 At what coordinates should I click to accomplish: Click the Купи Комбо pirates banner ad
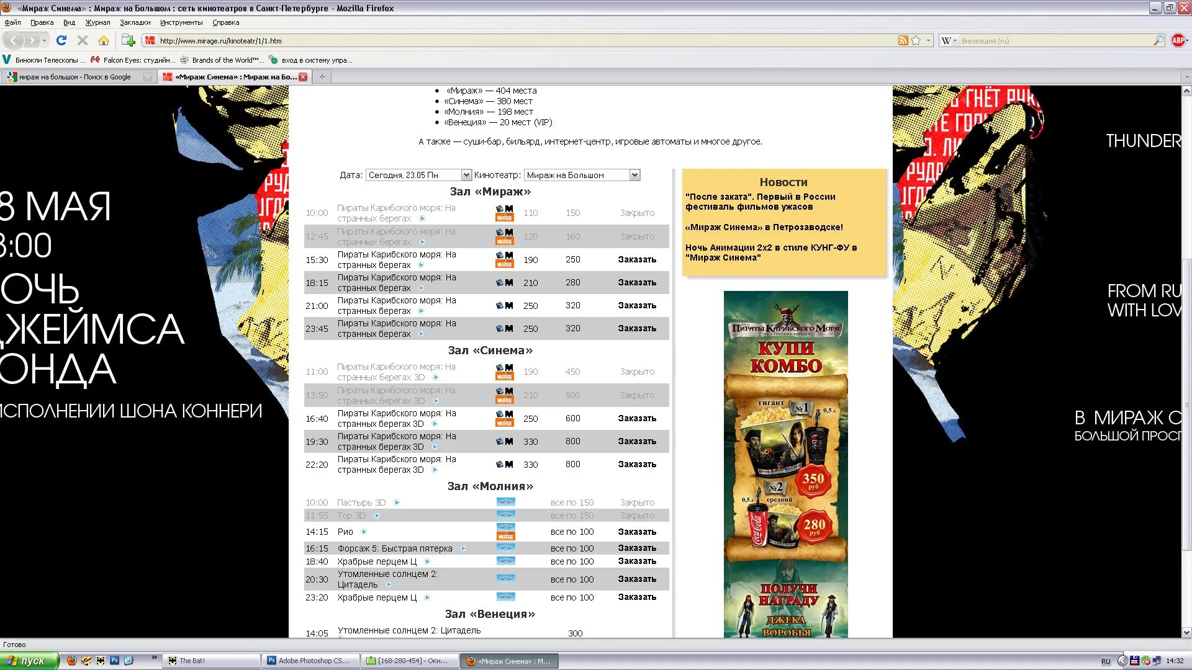click(x=785, y=464)
